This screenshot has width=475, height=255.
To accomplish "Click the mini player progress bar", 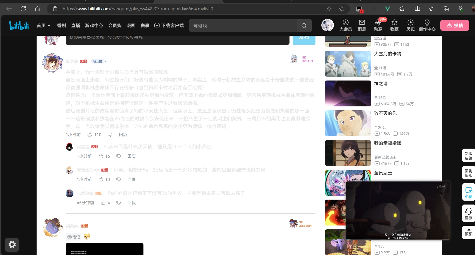I will 398,239.
